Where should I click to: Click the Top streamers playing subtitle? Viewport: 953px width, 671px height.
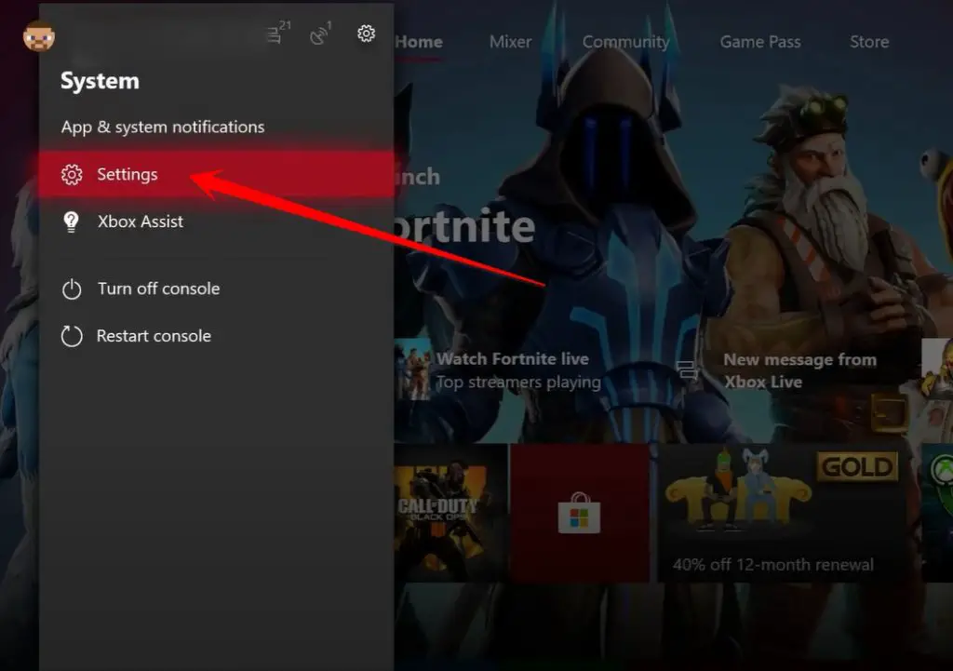518,382
